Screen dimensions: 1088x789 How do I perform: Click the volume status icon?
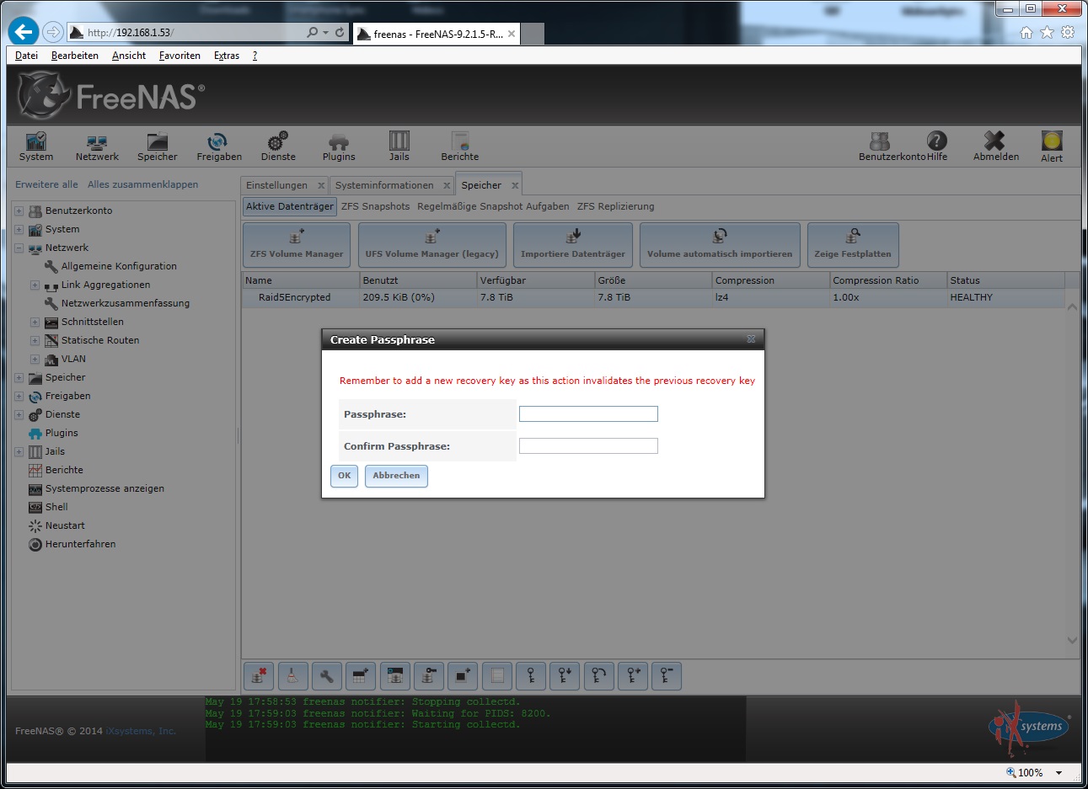[394, 676]
